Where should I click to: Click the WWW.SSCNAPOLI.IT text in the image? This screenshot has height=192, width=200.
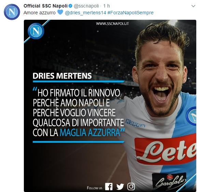(112, 24)
